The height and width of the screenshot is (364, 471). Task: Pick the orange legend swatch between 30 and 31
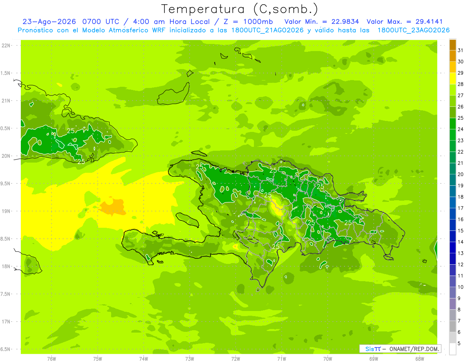[x=453, y=56]
